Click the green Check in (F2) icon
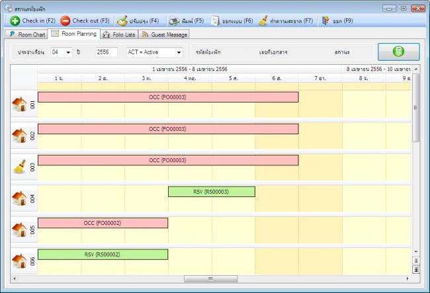Screen dimensions: 430x293 15,21
